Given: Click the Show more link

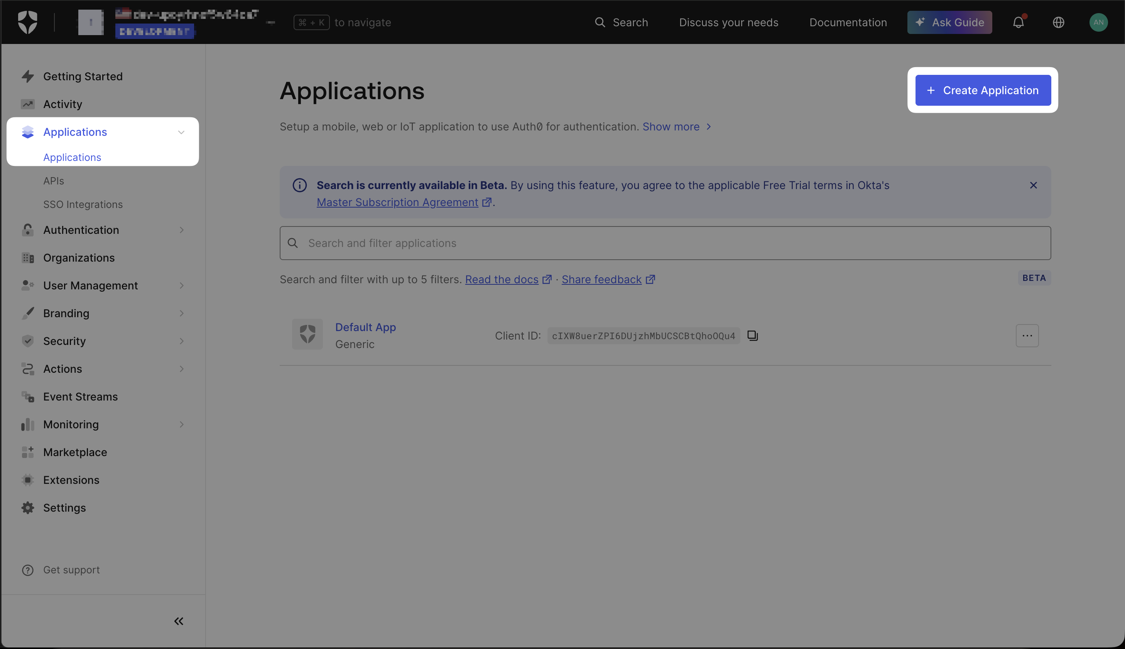Looking at the screenshot, I should [x=676, y=127].
